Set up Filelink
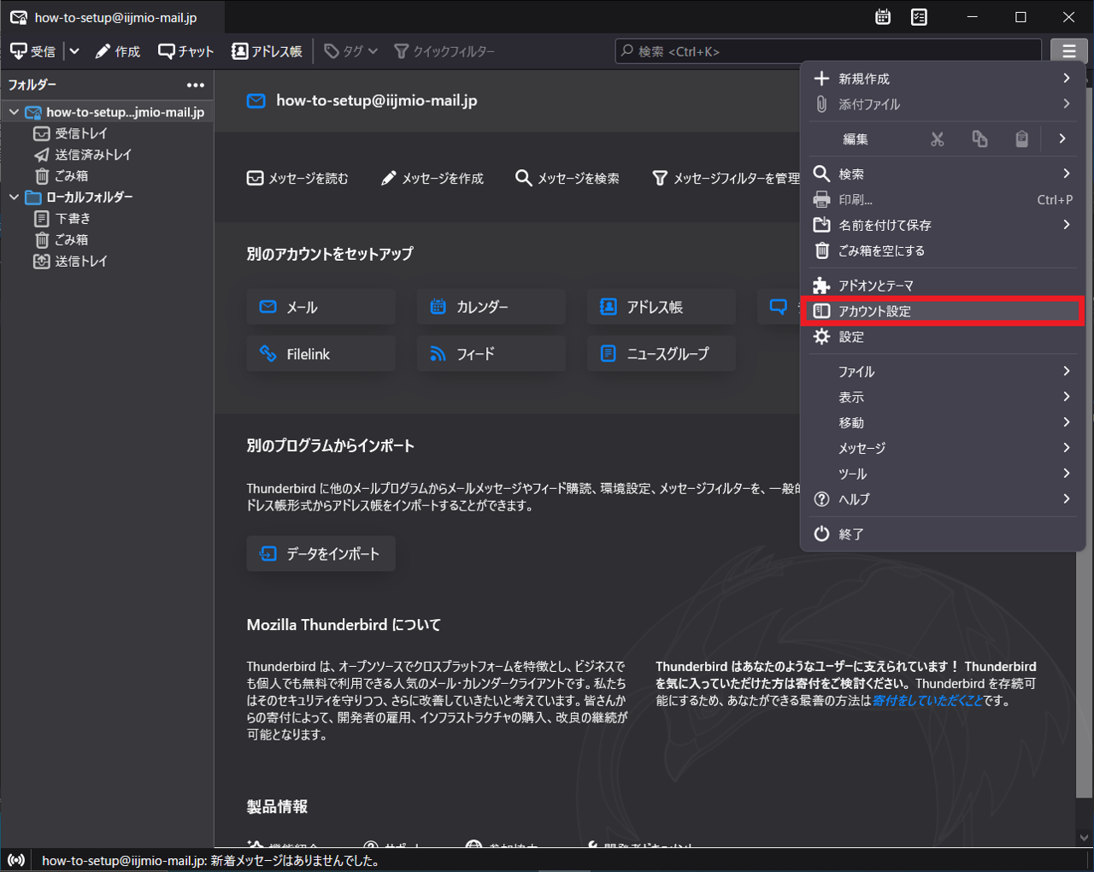1094x872 pixels. [x=321, y=354]
